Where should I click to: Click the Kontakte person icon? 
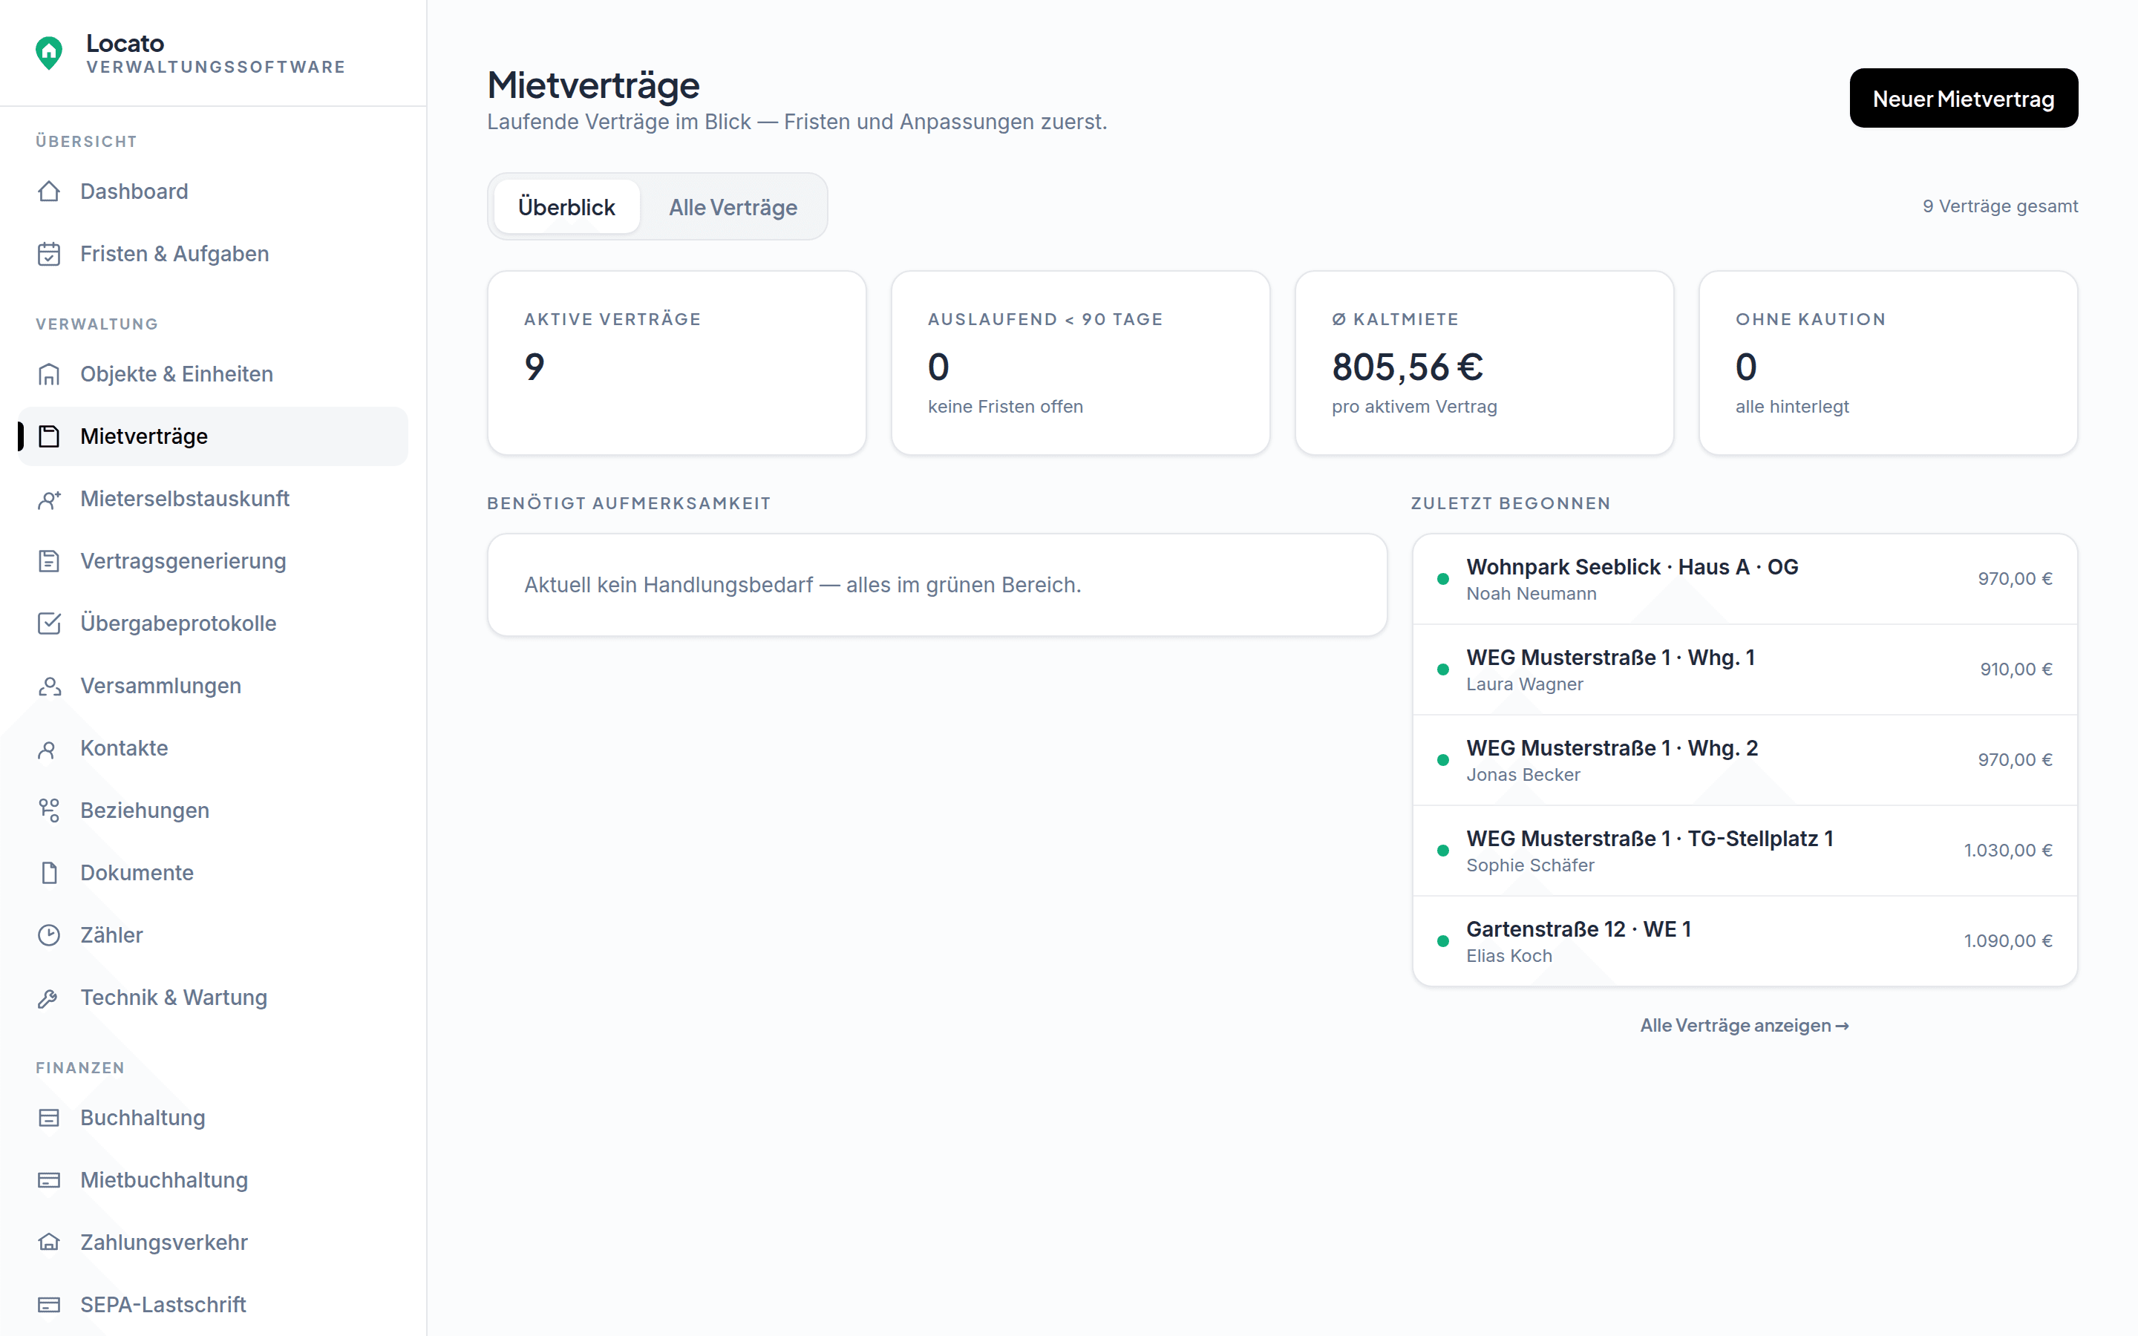(48, 748)
